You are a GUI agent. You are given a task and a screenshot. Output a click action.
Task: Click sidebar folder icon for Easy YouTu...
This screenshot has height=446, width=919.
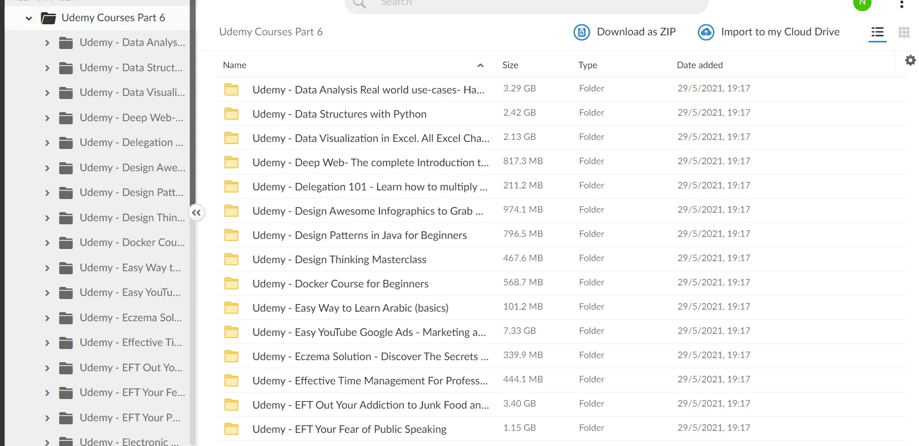pos(66,293)
